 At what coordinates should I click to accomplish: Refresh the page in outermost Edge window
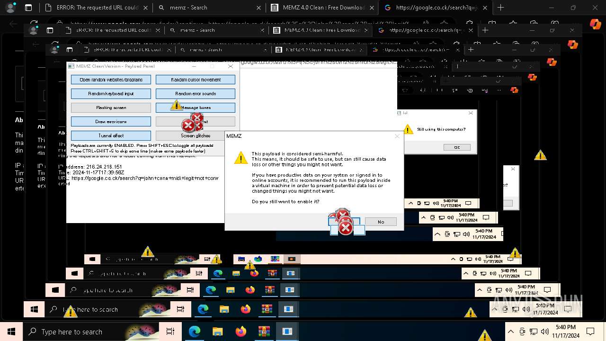(x=34, y=24)
